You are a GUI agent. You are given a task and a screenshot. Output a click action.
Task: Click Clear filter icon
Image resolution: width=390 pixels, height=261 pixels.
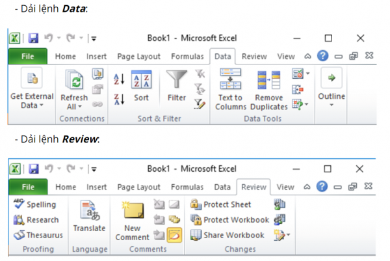[x=200, y=74]
